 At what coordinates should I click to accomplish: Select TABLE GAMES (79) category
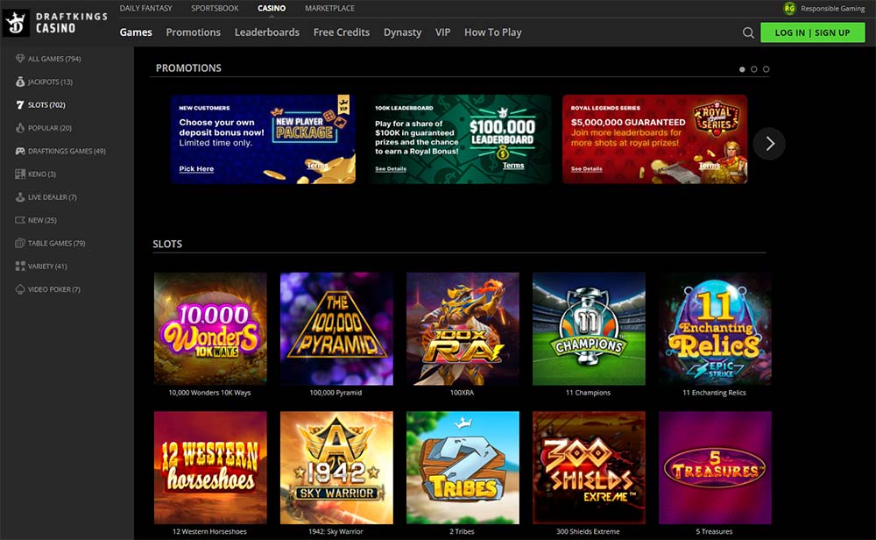click(56, 243)
